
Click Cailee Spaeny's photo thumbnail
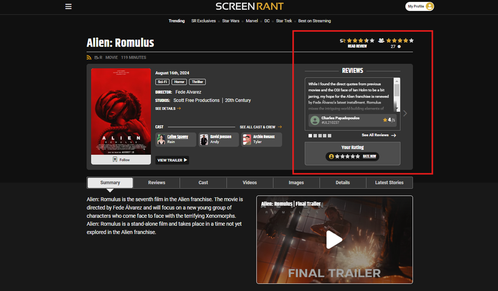tap(161, 140)
